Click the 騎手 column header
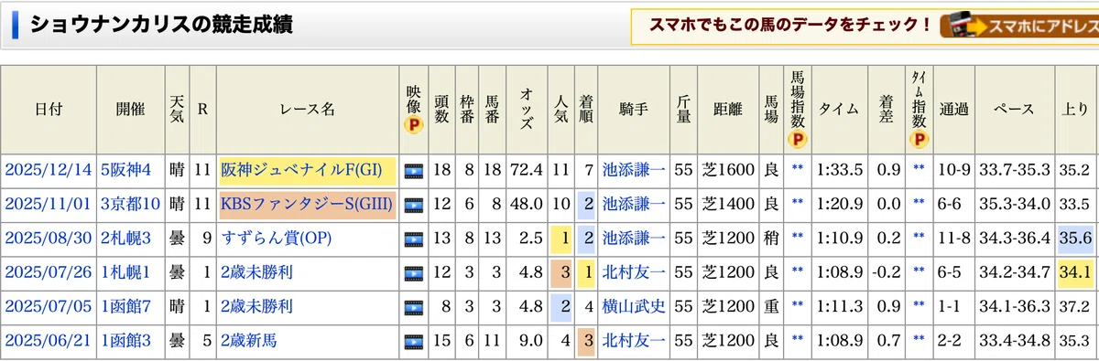Screen dimensions: 1099x361 (x=634, y=109)
